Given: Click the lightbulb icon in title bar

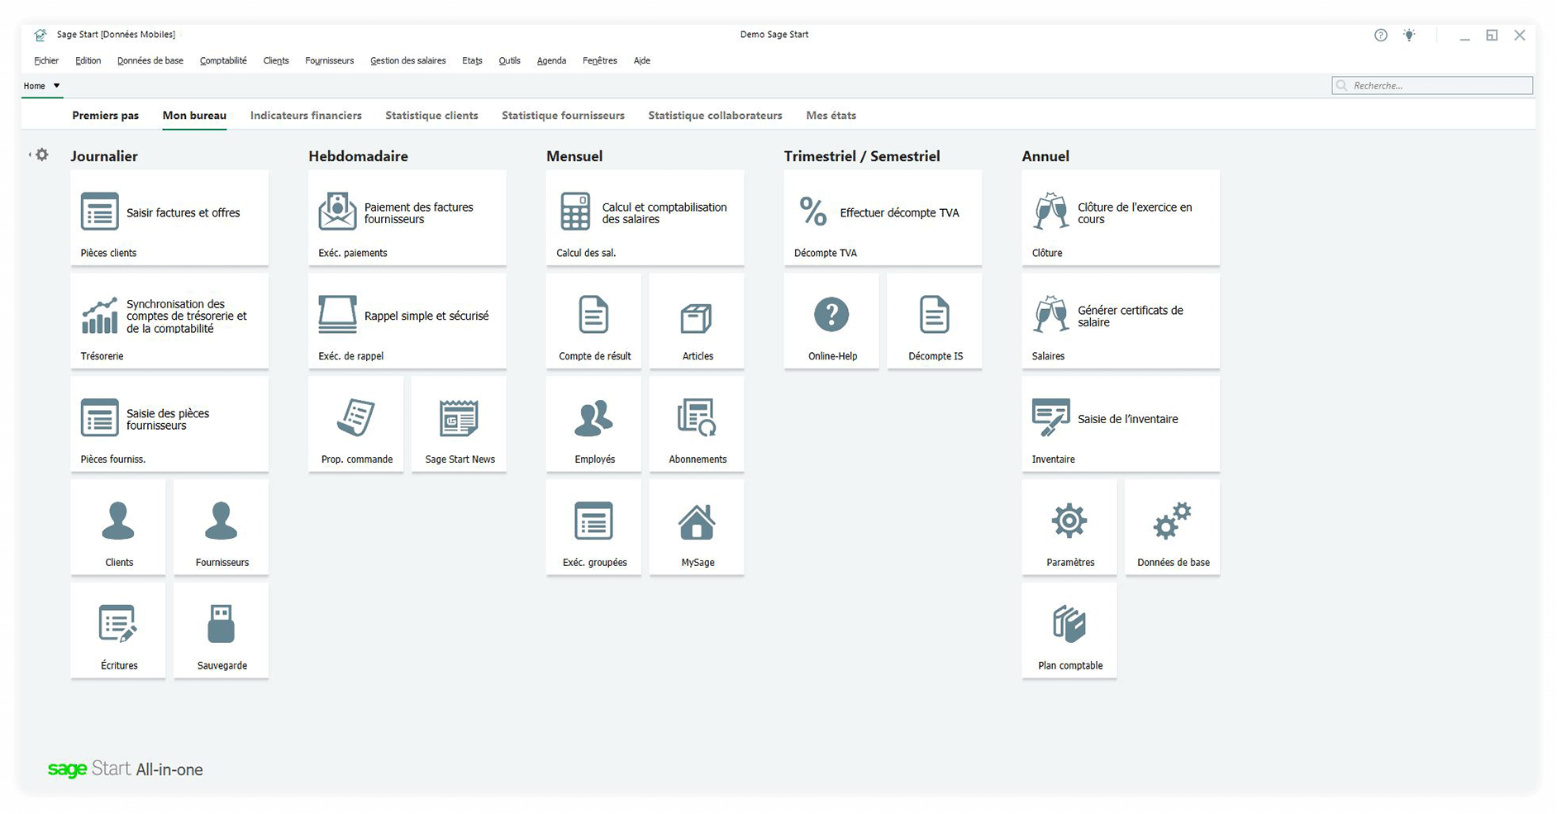Looking at the screenshot, I should pyautogui.click(x=1409, y=35).
